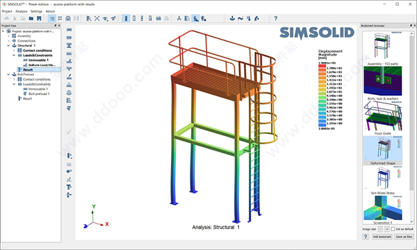Click the curved-arrow analysis icon before Help
This screenshot has width=417, height=250.
click(x=256, y=18)
